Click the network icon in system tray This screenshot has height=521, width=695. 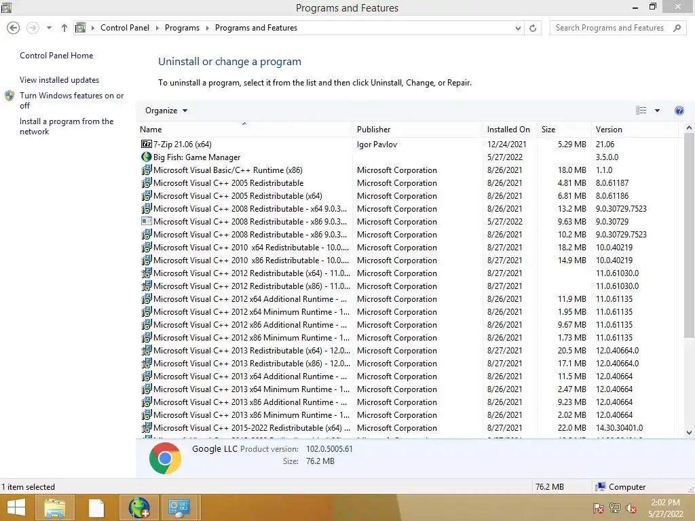pyautogui.click(x=615, y=508)
